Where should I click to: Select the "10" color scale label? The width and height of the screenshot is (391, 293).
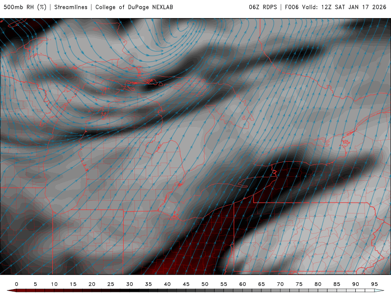[54, 284]
